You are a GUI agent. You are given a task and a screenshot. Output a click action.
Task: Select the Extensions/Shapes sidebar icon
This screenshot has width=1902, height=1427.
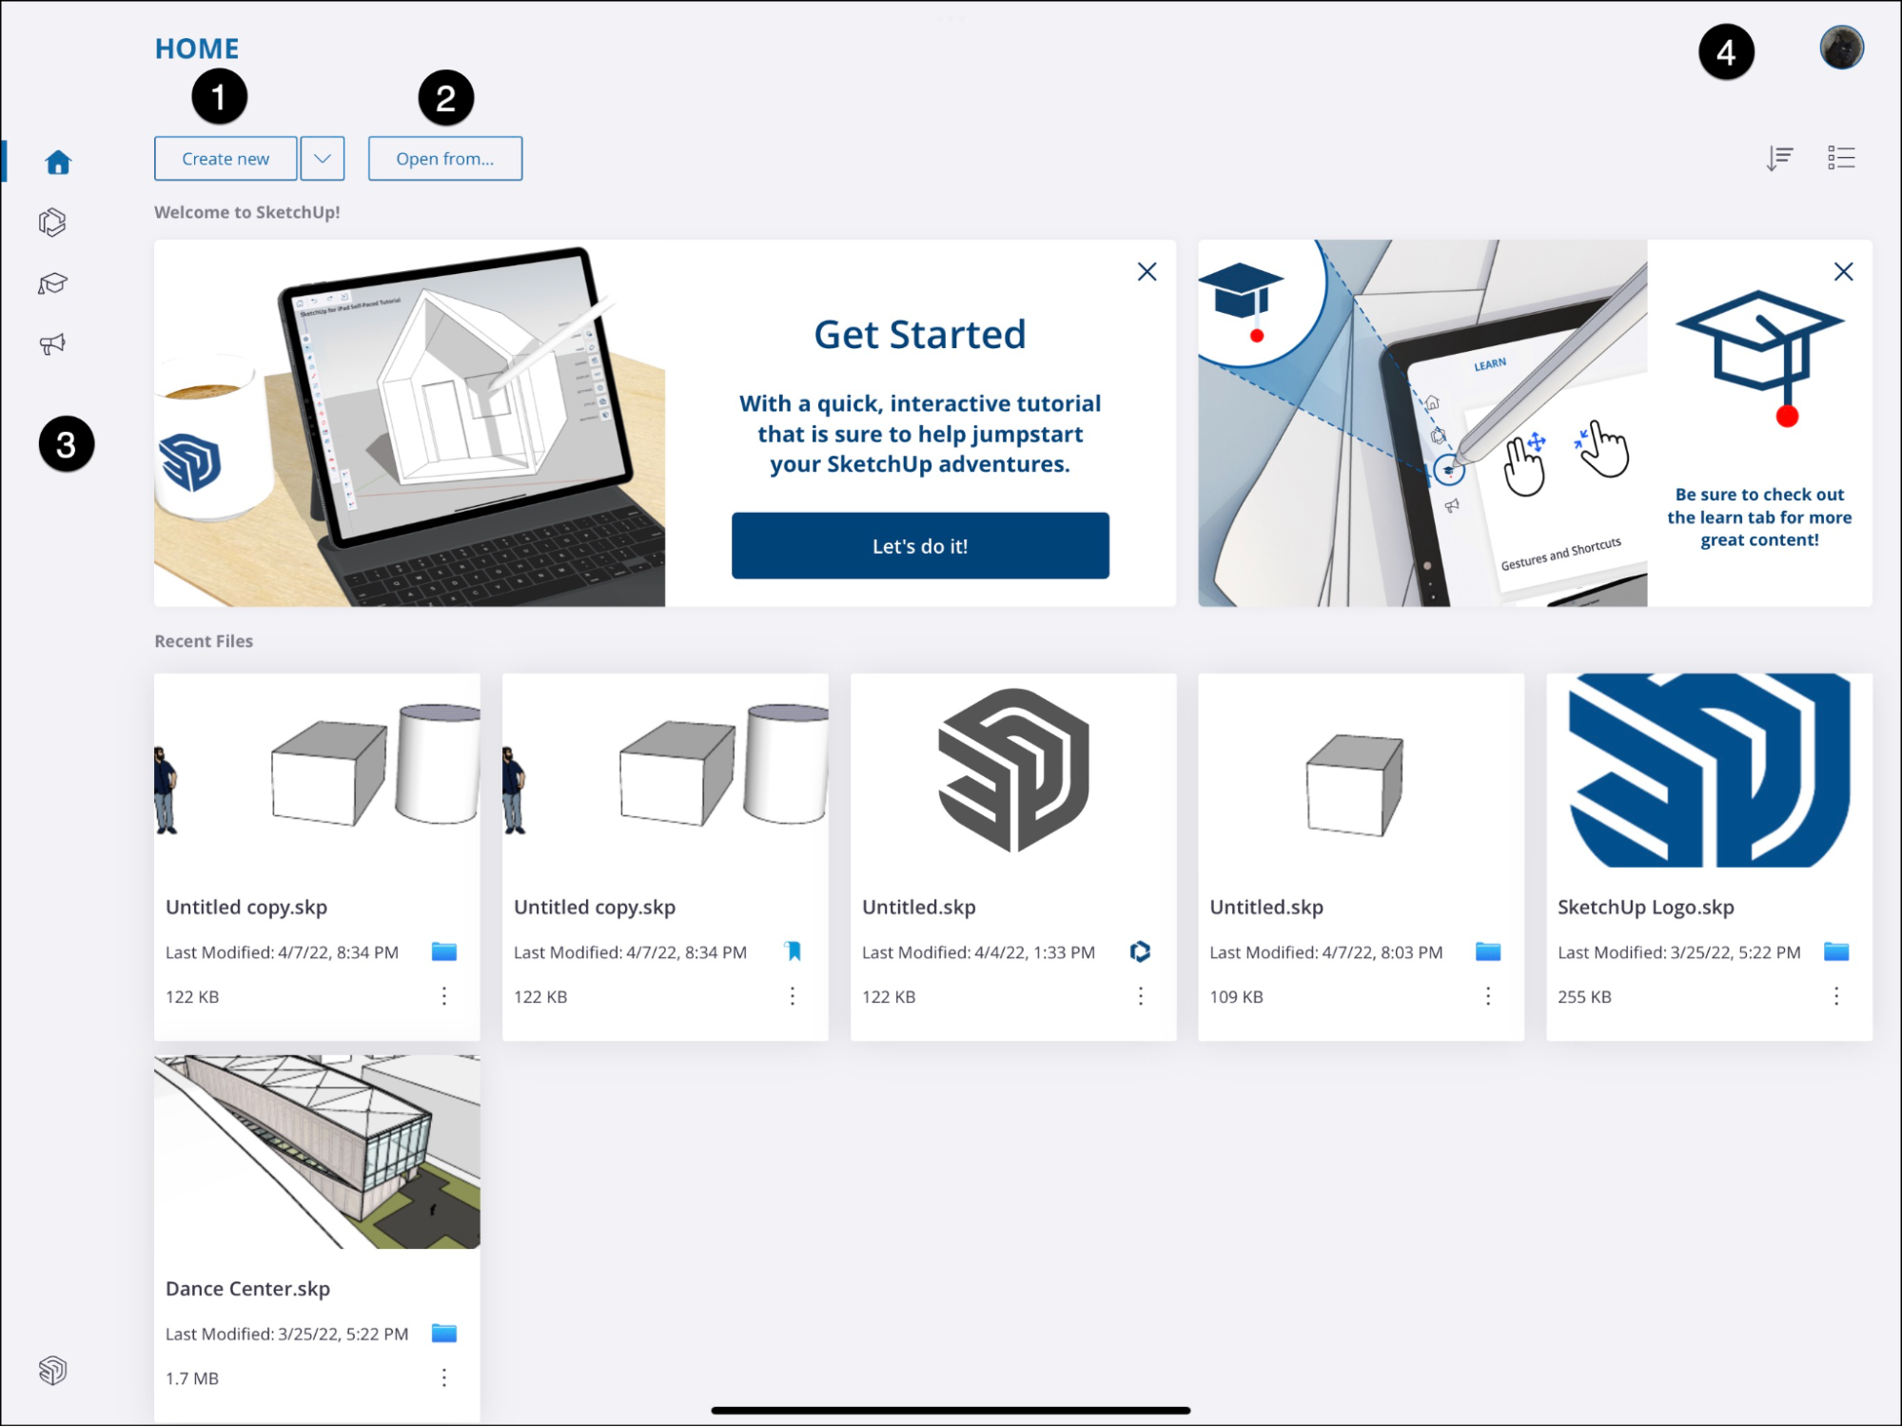point(52,224)
